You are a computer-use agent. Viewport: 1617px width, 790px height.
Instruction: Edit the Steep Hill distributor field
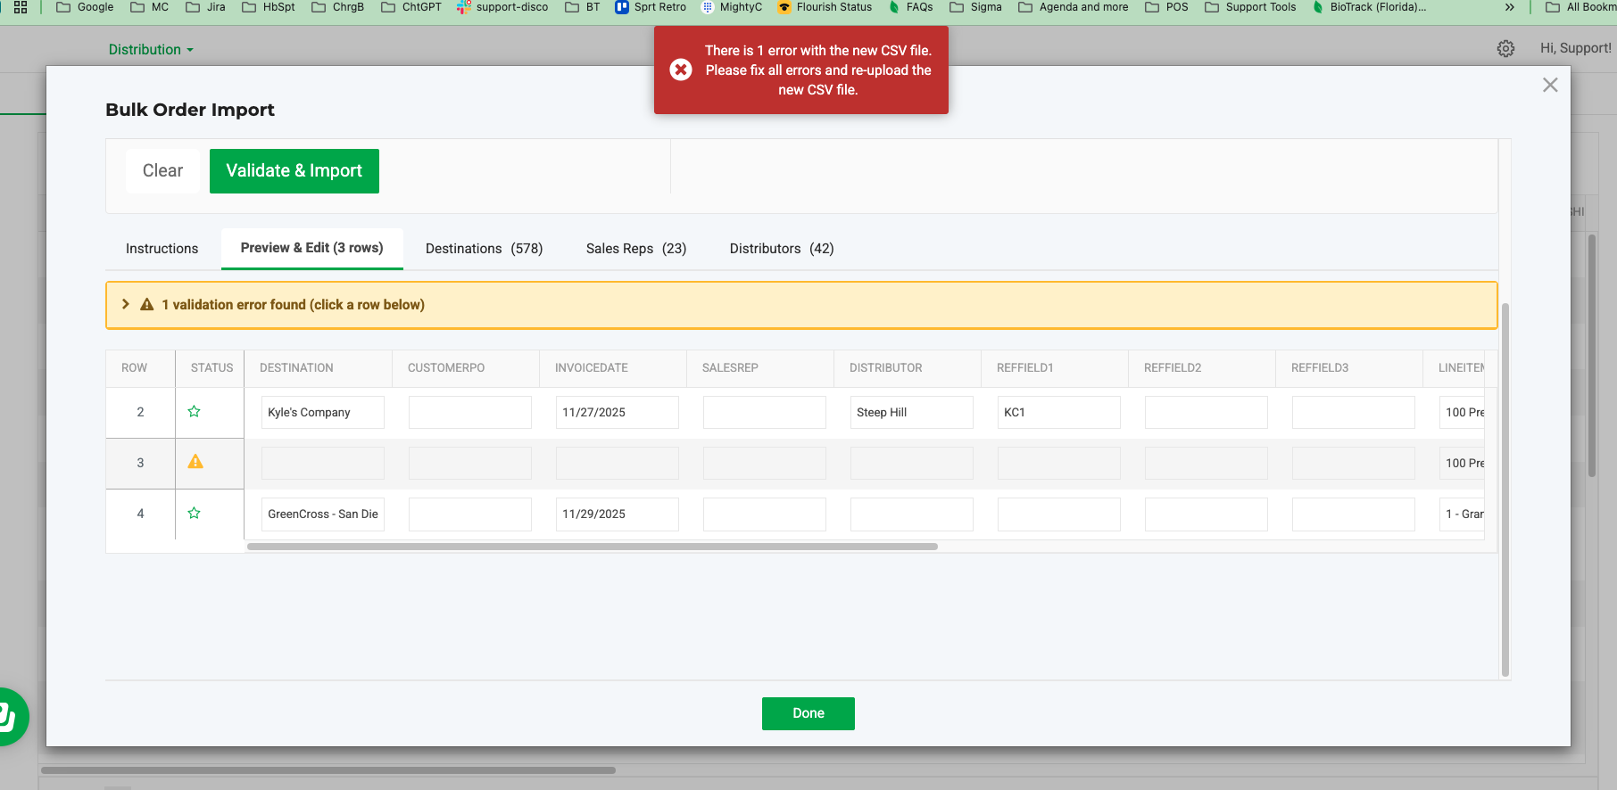click(912, 412)
